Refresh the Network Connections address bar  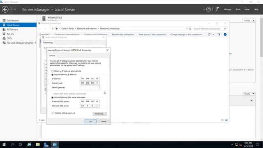tap(190, 29)
